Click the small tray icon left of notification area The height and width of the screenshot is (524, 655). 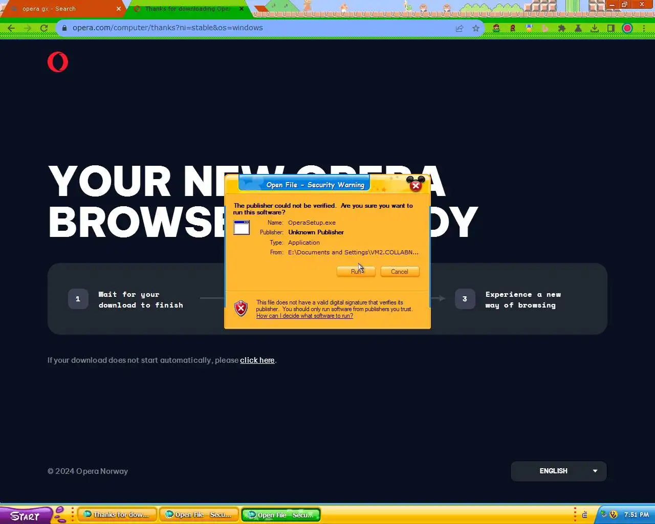(x=585, y=515)
